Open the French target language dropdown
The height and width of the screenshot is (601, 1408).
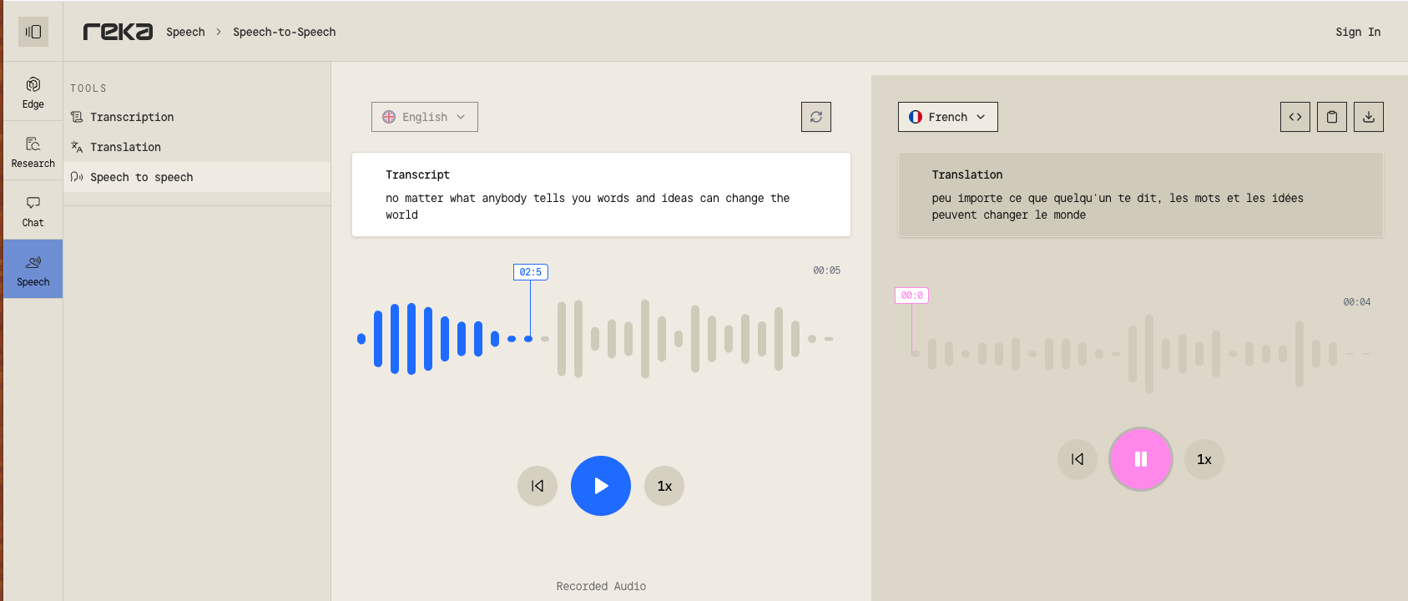point(947,117)
